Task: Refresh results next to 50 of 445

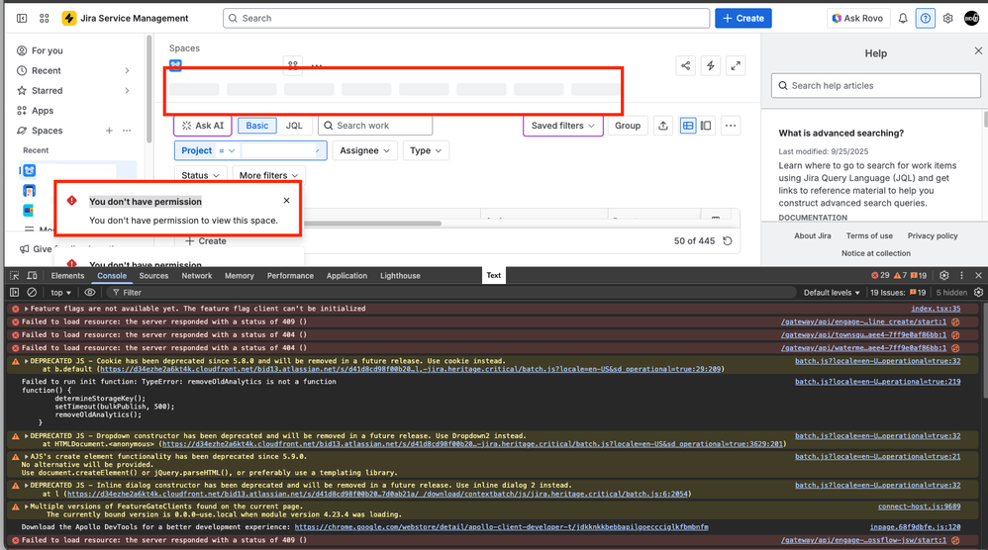Action: (727, 241)
